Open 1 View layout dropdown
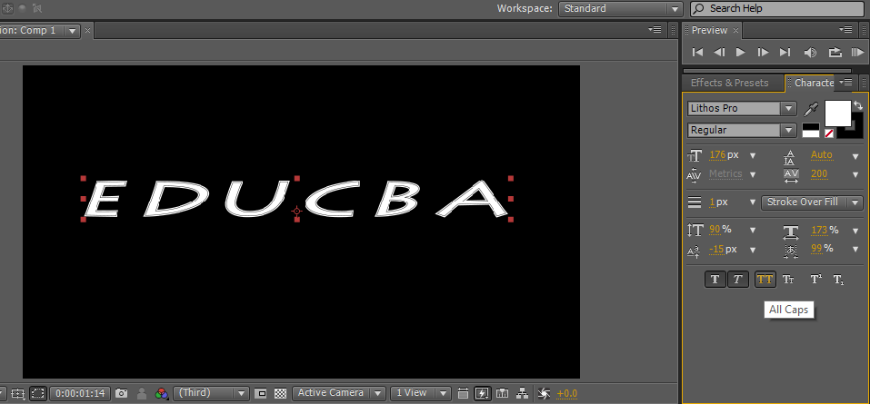The image size is (870, 404). pyautogui.click(x=421, y=393)
